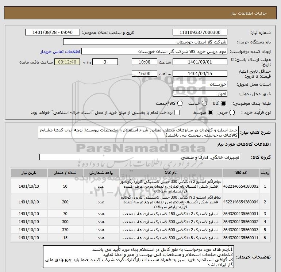Click quantity 15 in row 6
Image resolution: width=281 pixels, height=272 pixels.
[x=65, y=238]
